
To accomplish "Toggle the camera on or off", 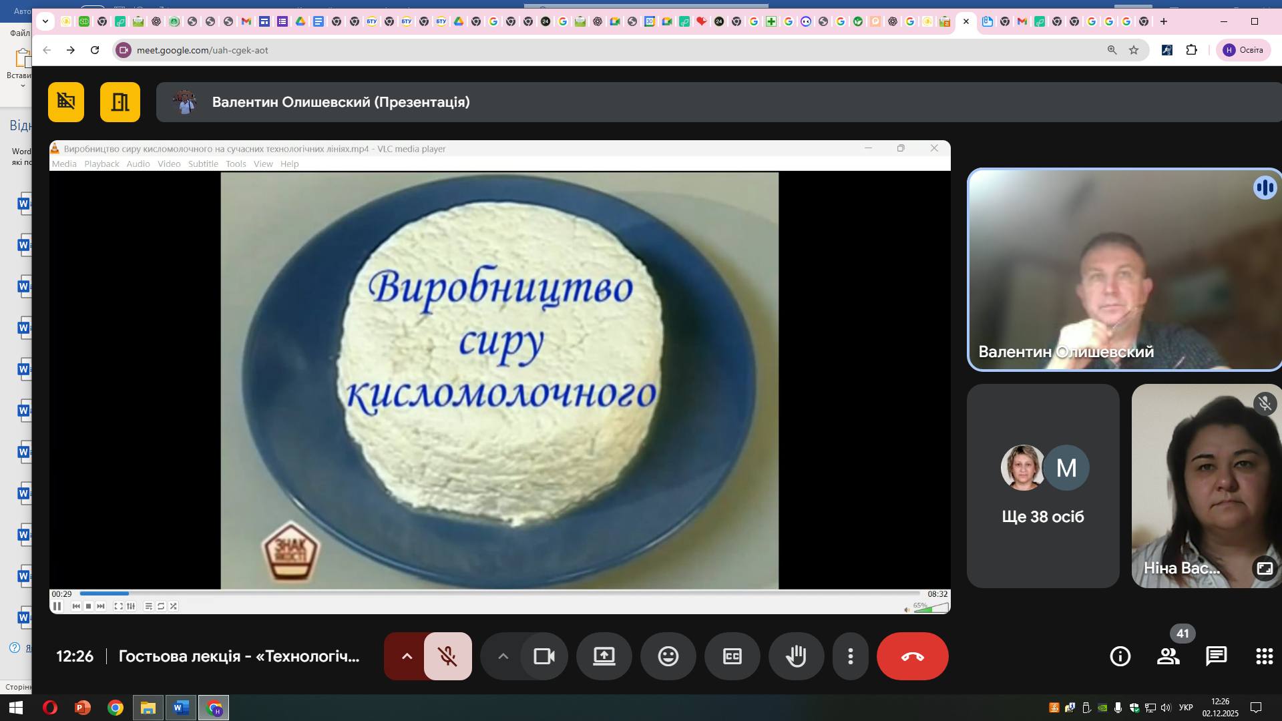I will [544, 656].
